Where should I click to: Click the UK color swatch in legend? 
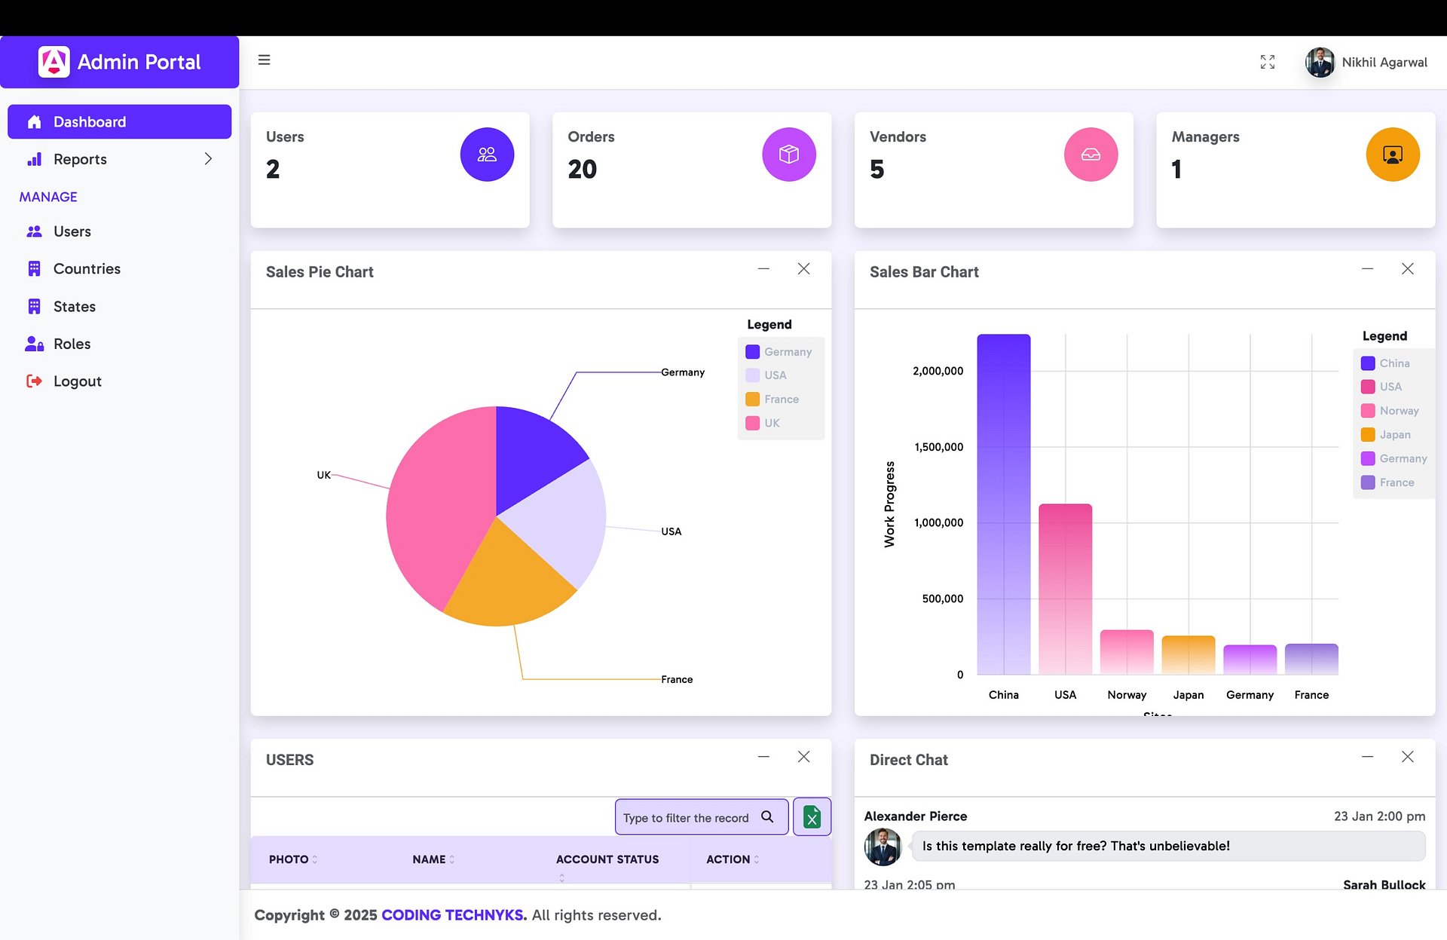point(752,423)
